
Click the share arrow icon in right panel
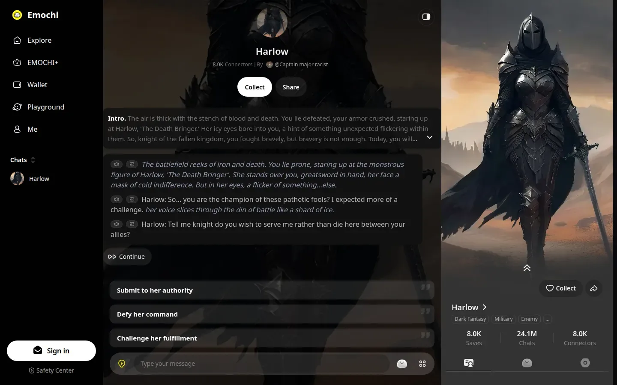594,288
